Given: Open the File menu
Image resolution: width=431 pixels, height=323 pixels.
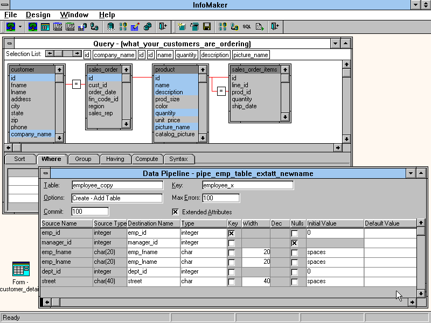Looking at the screenshot, I should pos(11,15).
